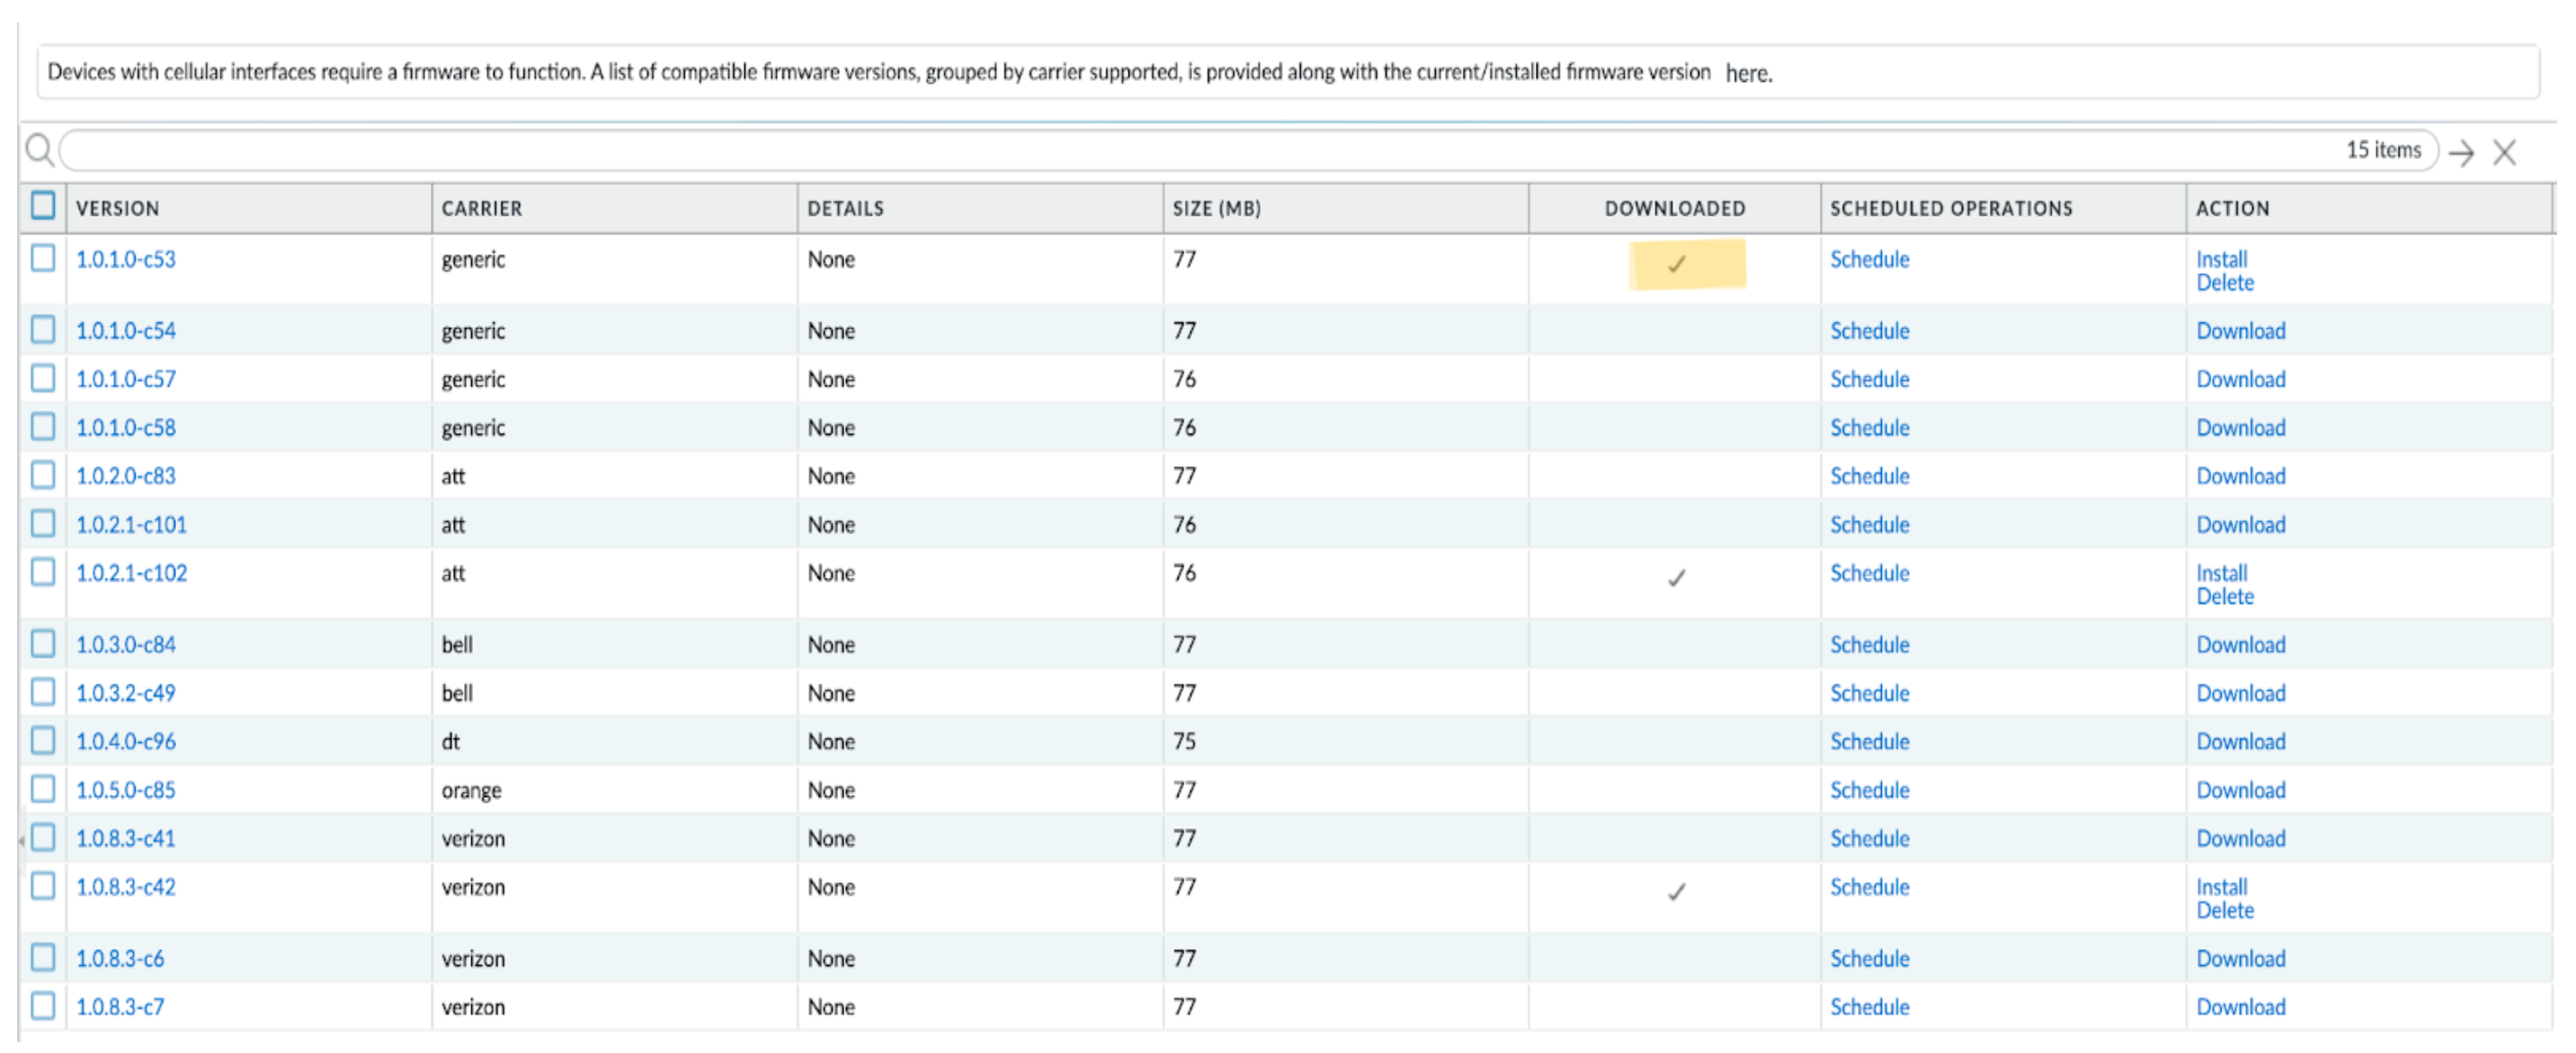Screen dimensions: 2576x1053
Task: Click the downloaded checkmark for 1.0.1.0-c53
Action: [x=1677, y=264]
